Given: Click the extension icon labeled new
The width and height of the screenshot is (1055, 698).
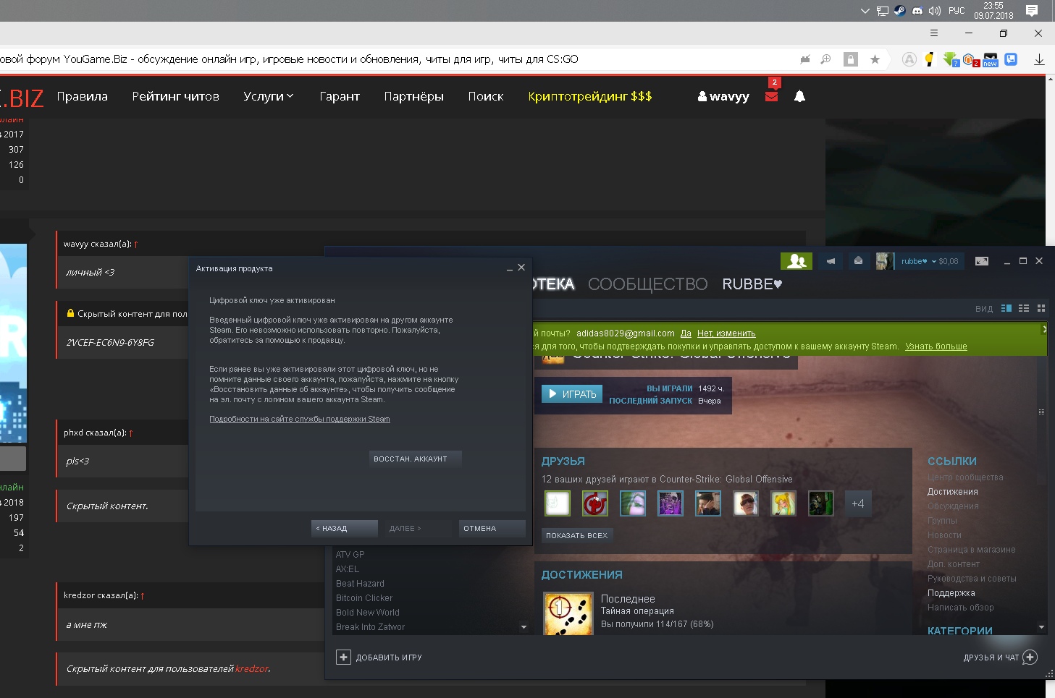Looking at the screenshot, I should [x=990, y=60].
